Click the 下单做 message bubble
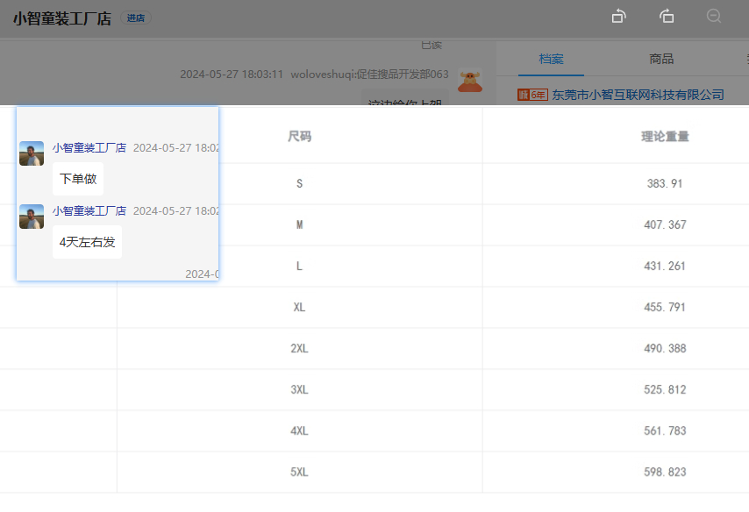The width and height of the screenshot is (749, 512). 78,179
